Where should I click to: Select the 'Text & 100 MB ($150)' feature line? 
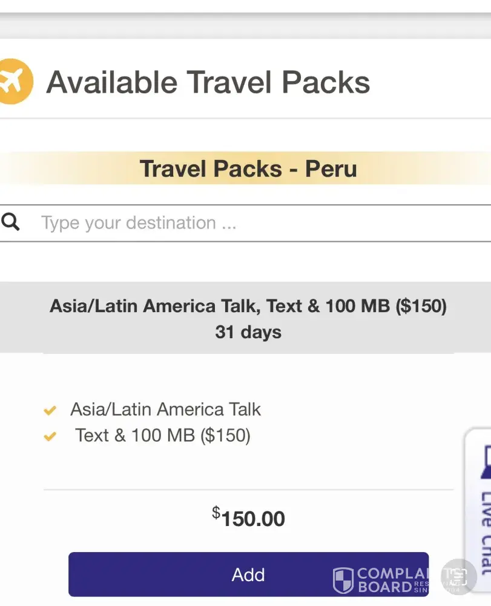pos(162,436)
